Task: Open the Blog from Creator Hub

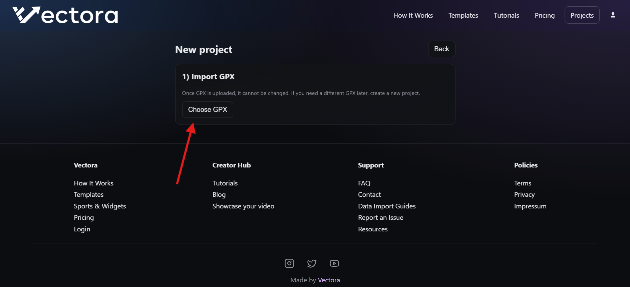Action: click(219, 194)
